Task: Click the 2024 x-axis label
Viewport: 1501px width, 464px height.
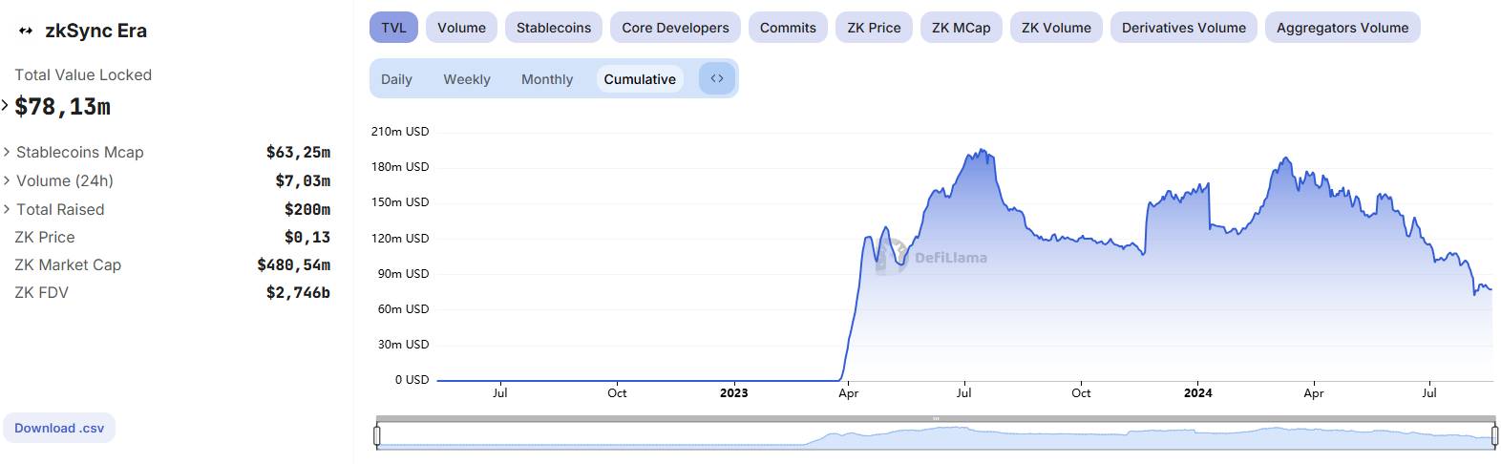Action: click(1198, 392)
